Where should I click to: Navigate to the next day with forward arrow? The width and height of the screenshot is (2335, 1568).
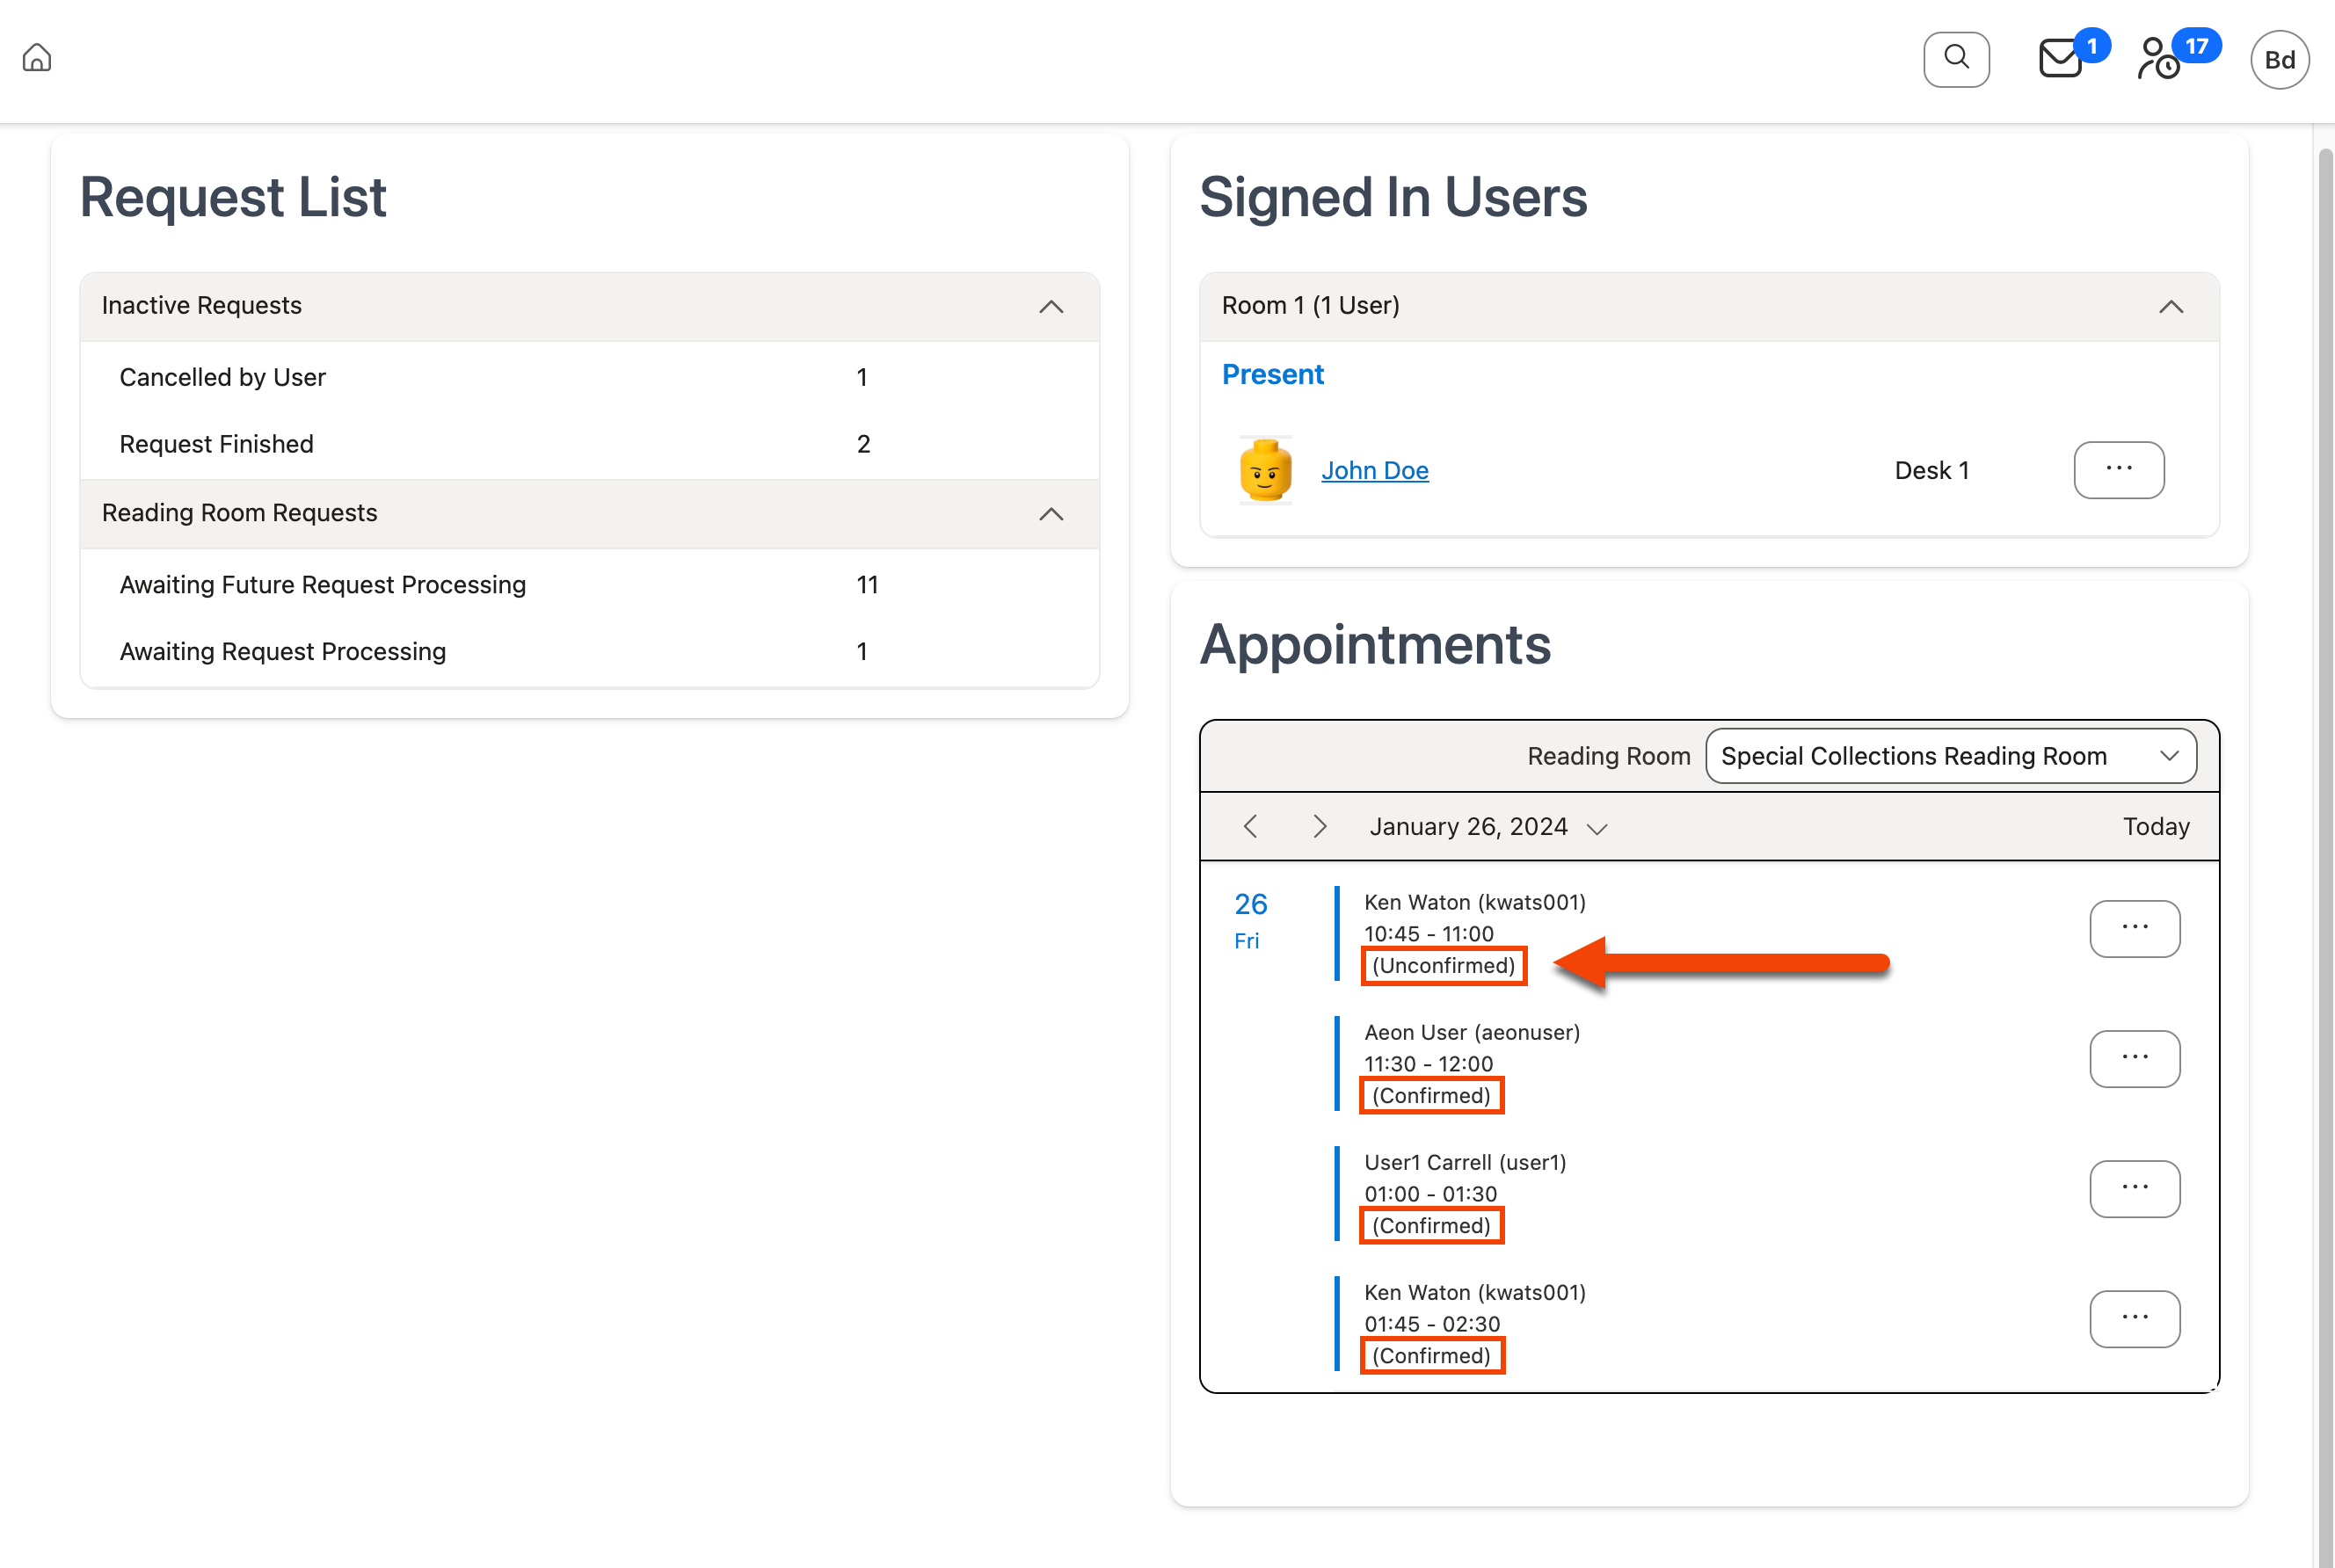(1320, 827)
